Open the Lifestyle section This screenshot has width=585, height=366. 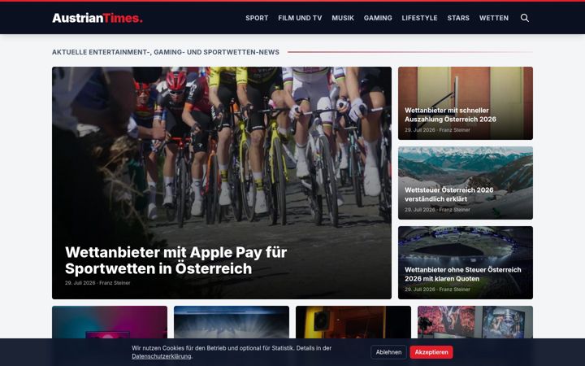[x=420, y=18]
